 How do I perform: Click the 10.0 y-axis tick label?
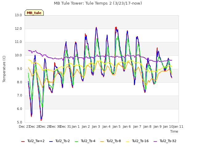click(x=18, y=55)
